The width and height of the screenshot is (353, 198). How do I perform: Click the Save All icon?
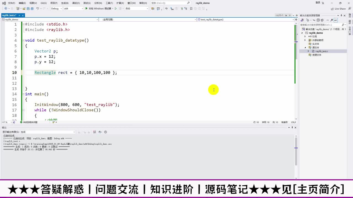pos(32,9)
